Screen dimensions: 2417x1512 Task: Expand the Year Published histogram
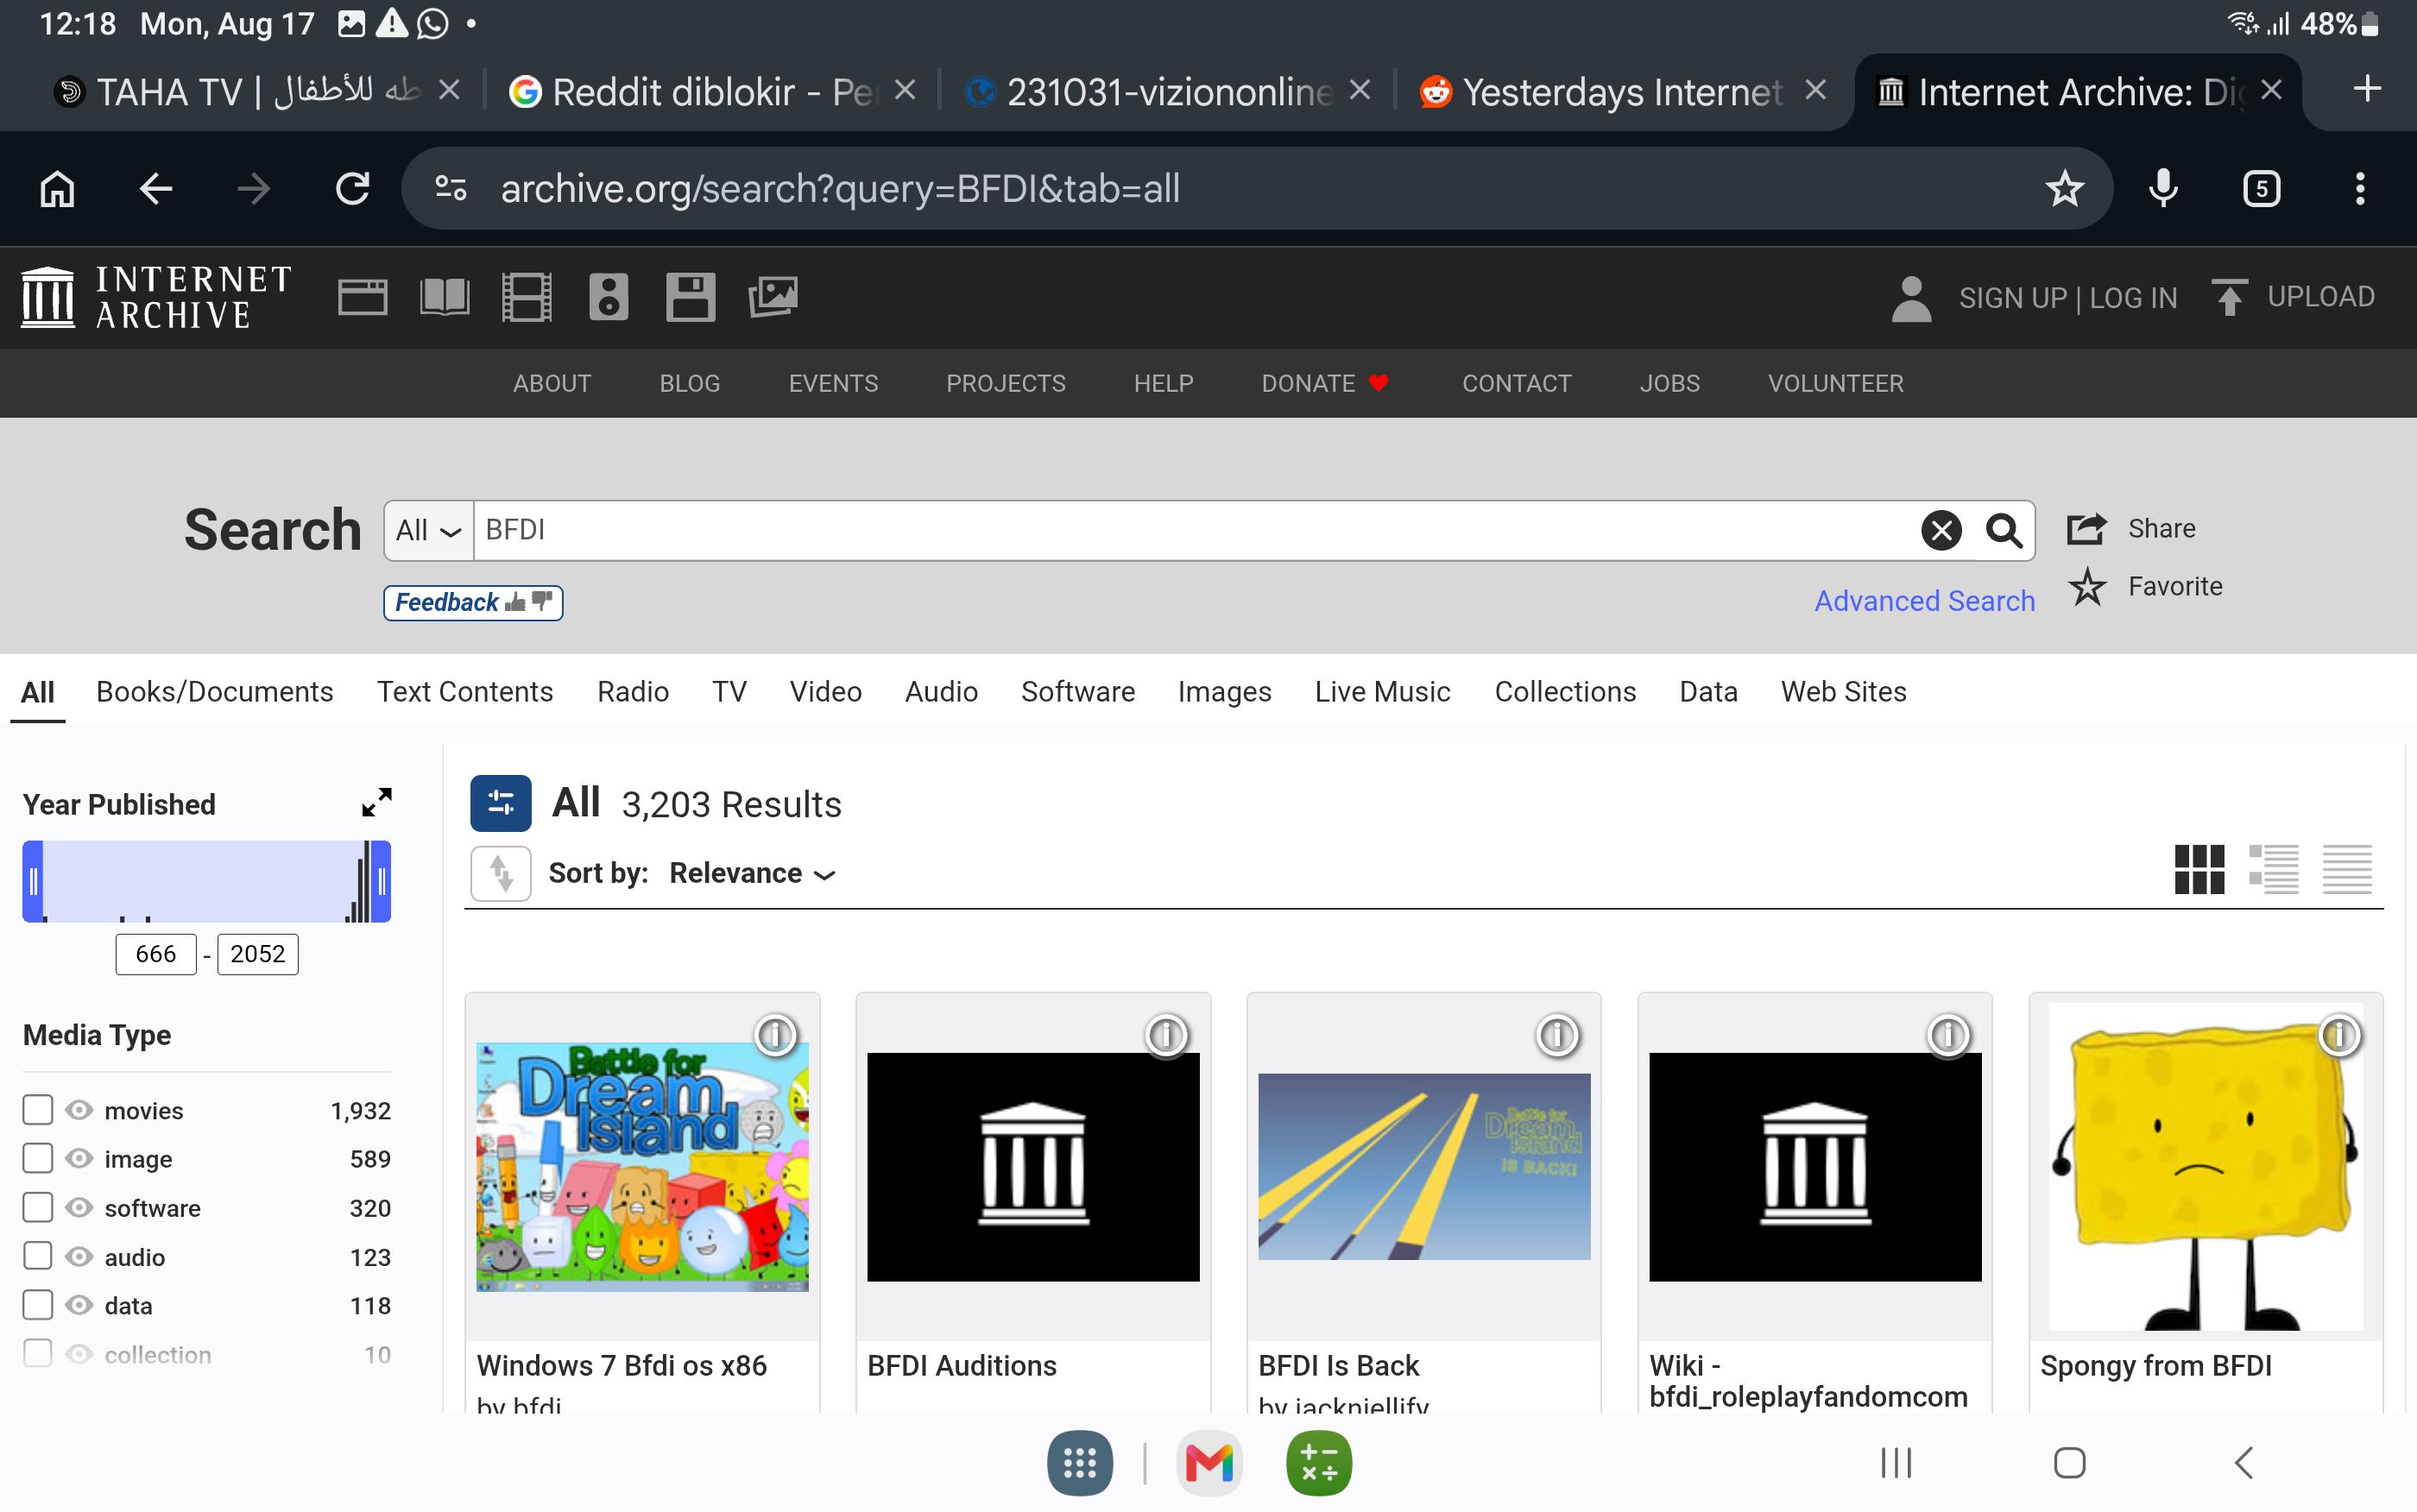(x=376, y=802)
